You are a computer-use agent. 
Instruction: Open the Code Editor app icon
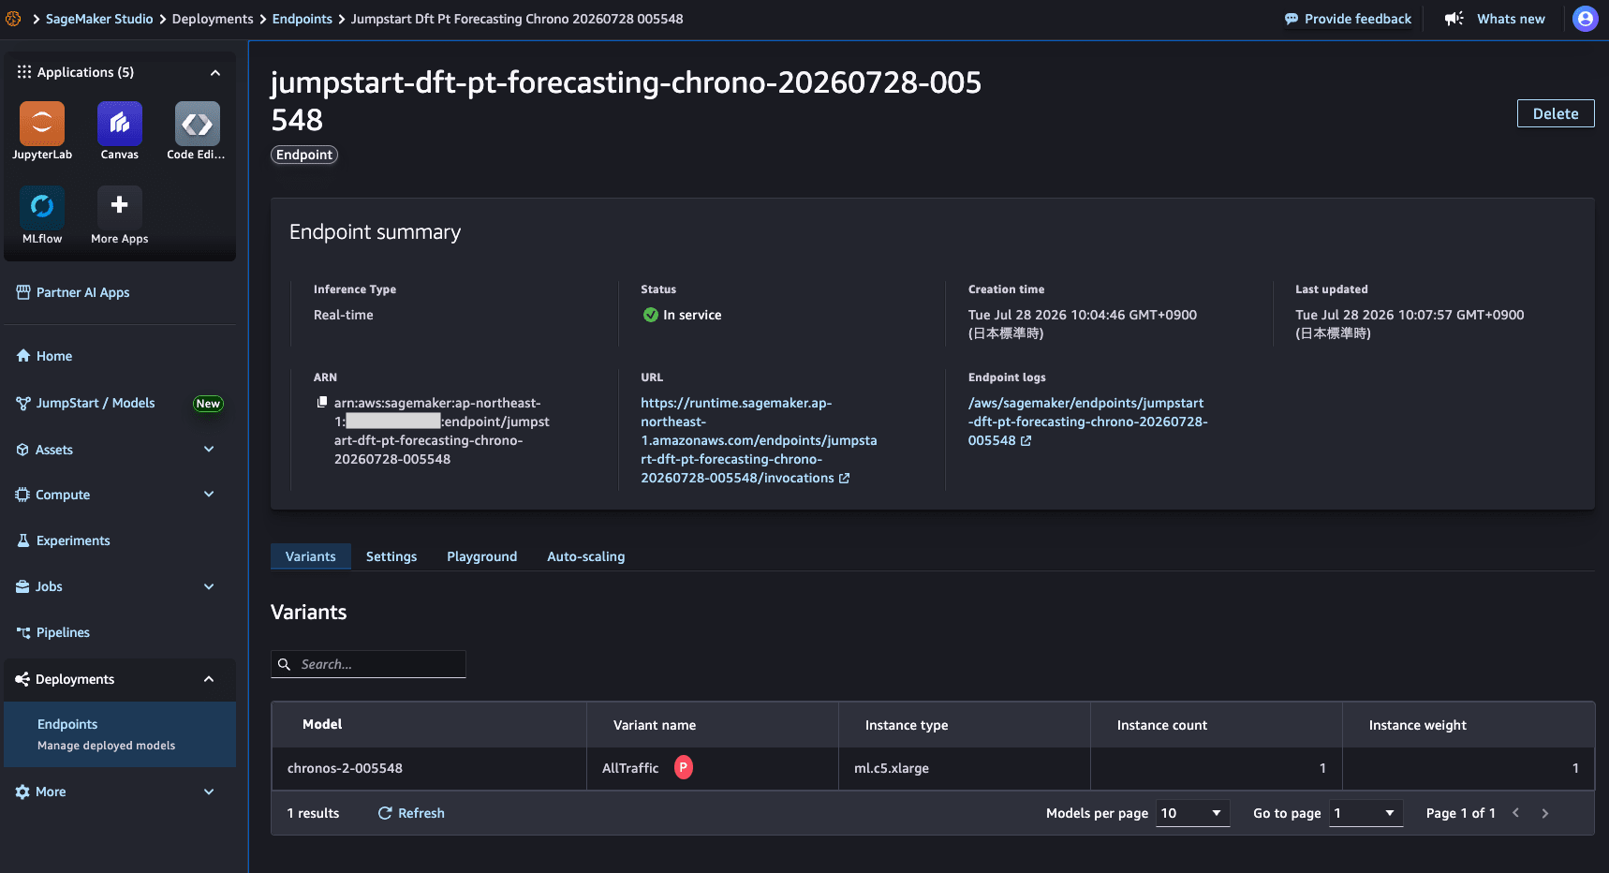point(198,124)
